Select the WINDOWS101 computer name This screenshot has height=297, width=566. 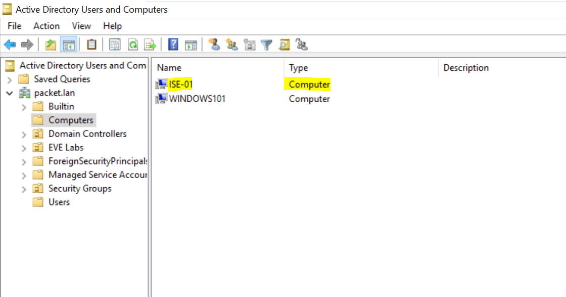[197, 99]
